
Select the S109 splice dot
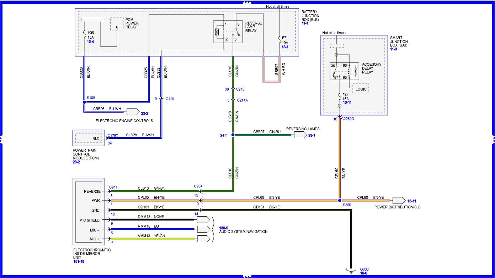click(x=84, y=102)
